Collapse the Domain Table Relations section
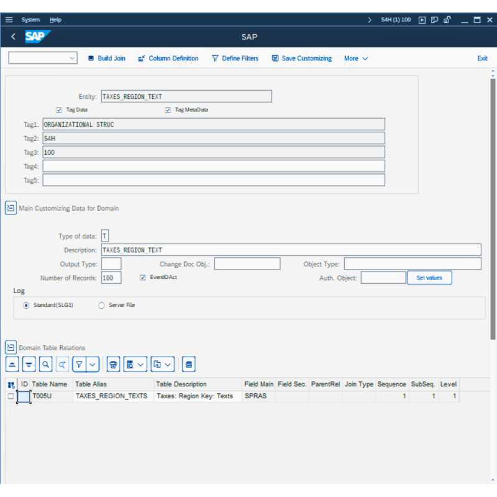Viewport: 497px width, 497px height. [11, 347]
